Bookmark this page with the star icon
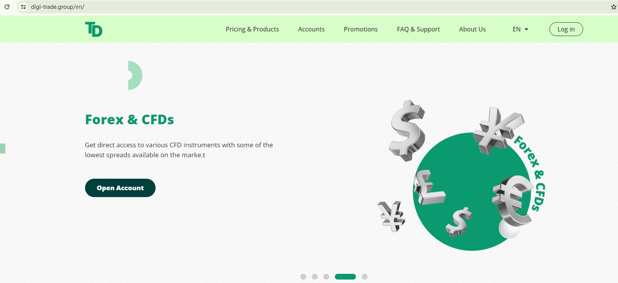The height and width of the screenshot is (283, 618). [x=613, y=7]
